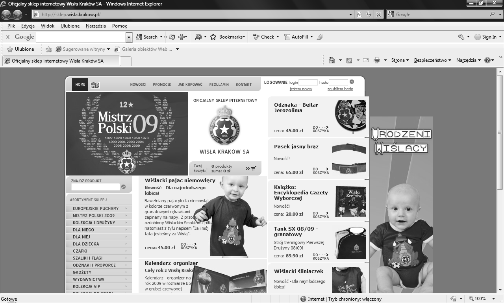Click the Pasek jasny brąz belt thumbnail
This screenshot has width=504, height=303.
point(349,159)
